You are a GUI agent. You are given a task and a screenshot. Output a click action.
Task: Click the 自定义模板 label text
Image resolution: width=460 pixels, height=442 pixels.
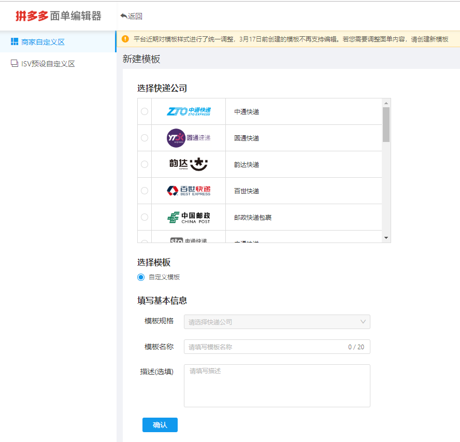tap(164, 277)
